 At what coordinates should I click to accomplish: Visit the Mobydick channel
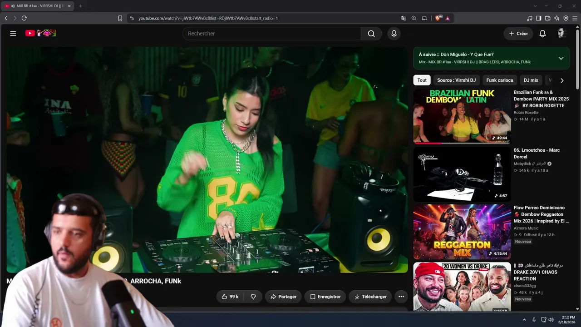530,163
